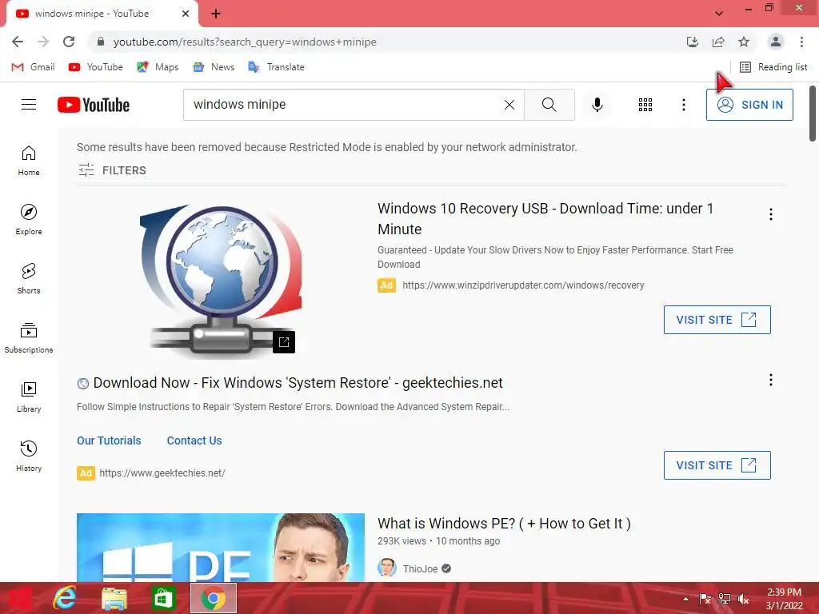The width and height of the screenshot is (819, 614).
Task: Open What is Windows PE video title
Action: (x=504, y=523)
